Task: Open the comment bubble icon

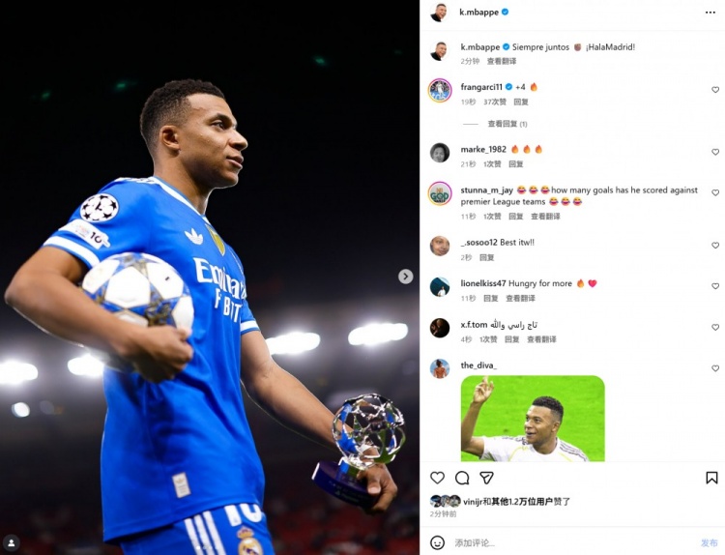Action: [462, 478]
